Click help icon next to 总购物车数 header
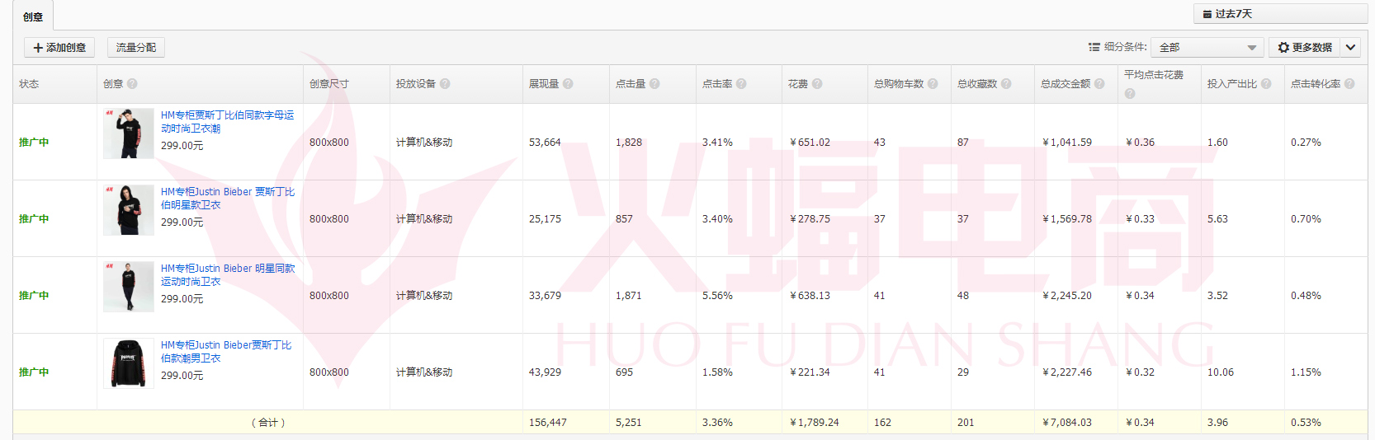This screenshot has width=1375, height=440. coord(933,84)
